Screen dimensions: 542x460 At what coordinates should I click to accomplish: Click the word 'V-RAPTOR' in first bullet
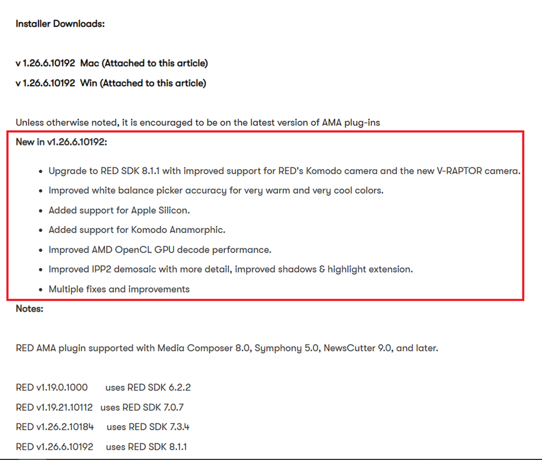459,171
